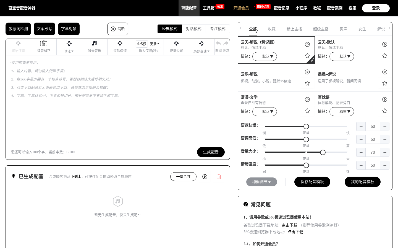This screenshot has width=398, height=248.
Task: Select the 新上主播 tab
Action: (294, 29)
